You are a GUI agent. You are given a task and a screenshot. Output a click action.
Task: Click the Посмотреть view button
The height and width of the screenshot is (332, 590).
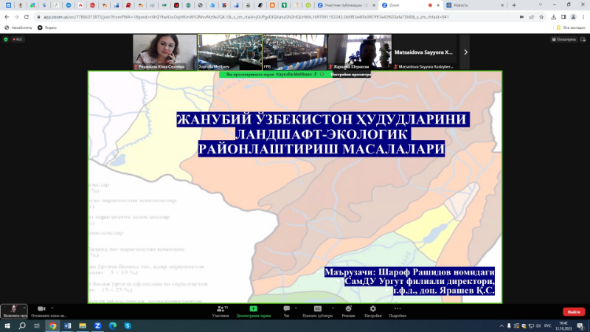click(565, 39)
